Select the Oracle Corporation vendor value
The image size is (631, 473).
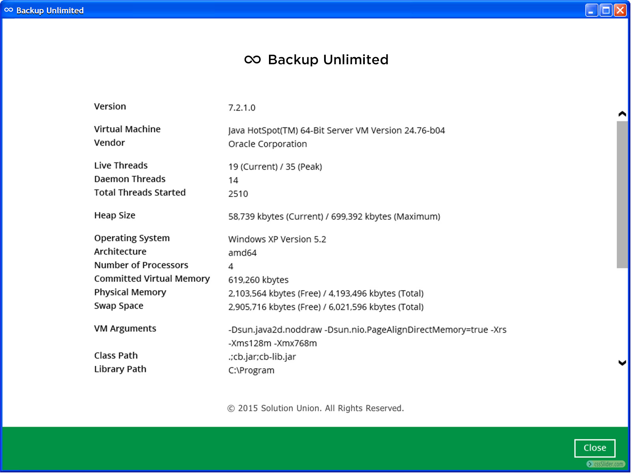coord(267,144)
